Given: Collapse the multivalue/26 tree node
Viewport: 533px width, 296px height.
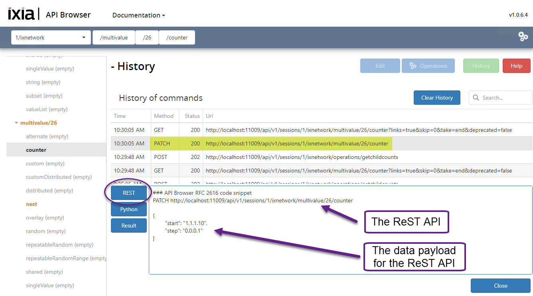Looking at the screenshot, I should pos(16,123).
